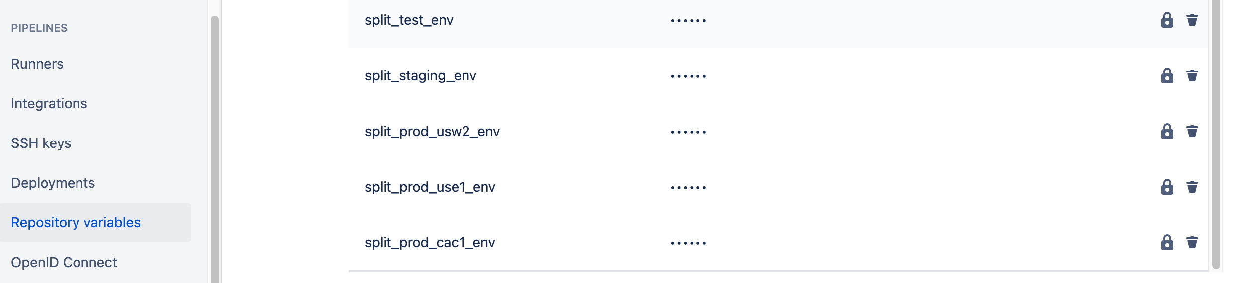
Task: Open the Runners settings page
Action: [37, 64]
